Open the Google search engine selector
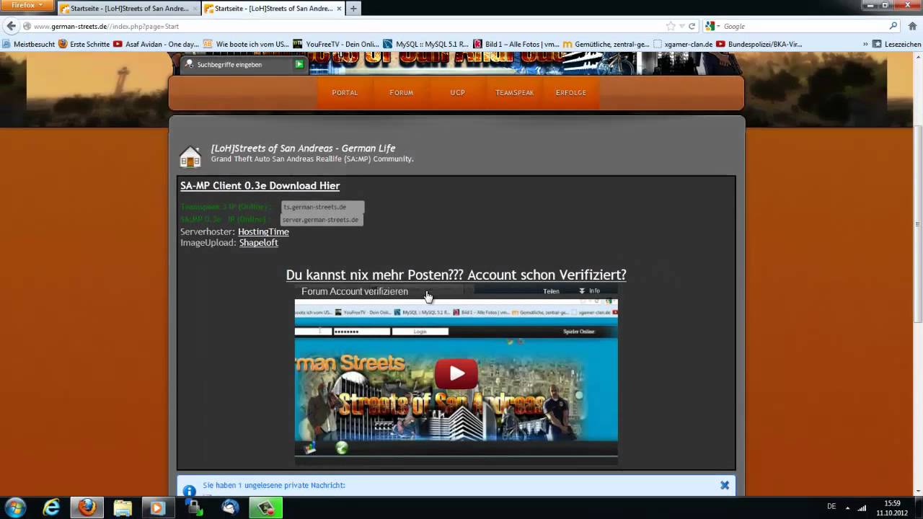This screenshot has height=519, width=923. [711, 26]
